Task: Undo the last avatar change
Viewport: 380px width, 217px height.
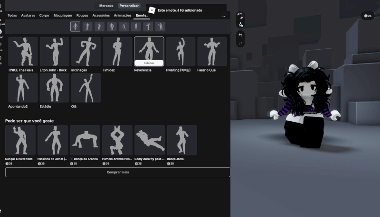Action: click(x=240, y=35)
